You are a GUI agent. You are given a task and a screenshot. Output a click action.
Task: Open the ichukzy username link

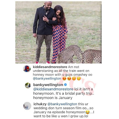[40, 104]
